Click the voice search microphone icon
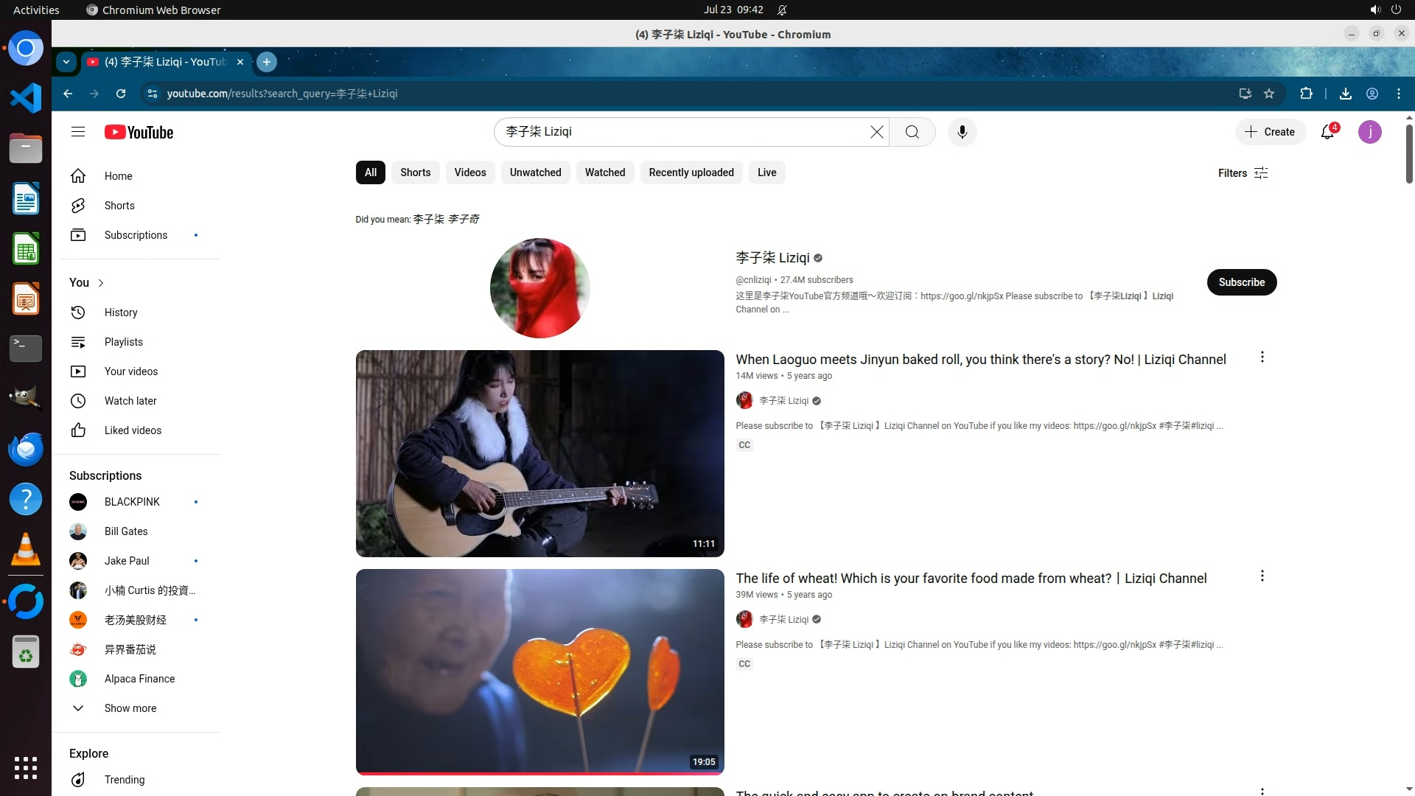1415x796 pixels. pos(962,132)
